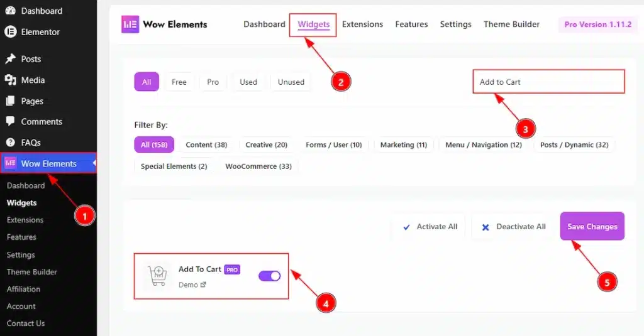The height and width of the screenshot is (336, 644).
Task: Click the Demo external link icon
Action: click(x=203, y=285)
